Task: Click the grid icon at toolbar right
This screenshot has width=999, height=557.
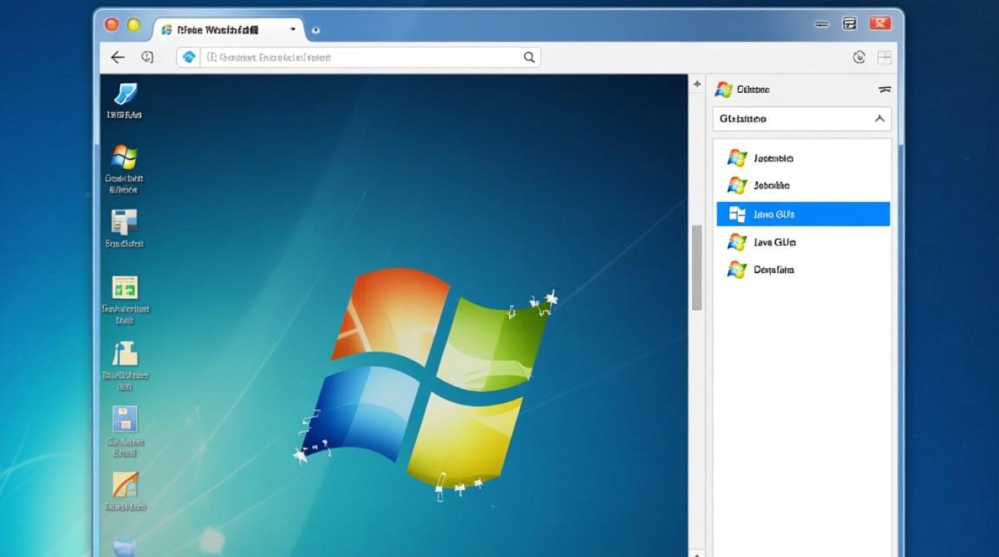Action: click(x=884, y=57)
